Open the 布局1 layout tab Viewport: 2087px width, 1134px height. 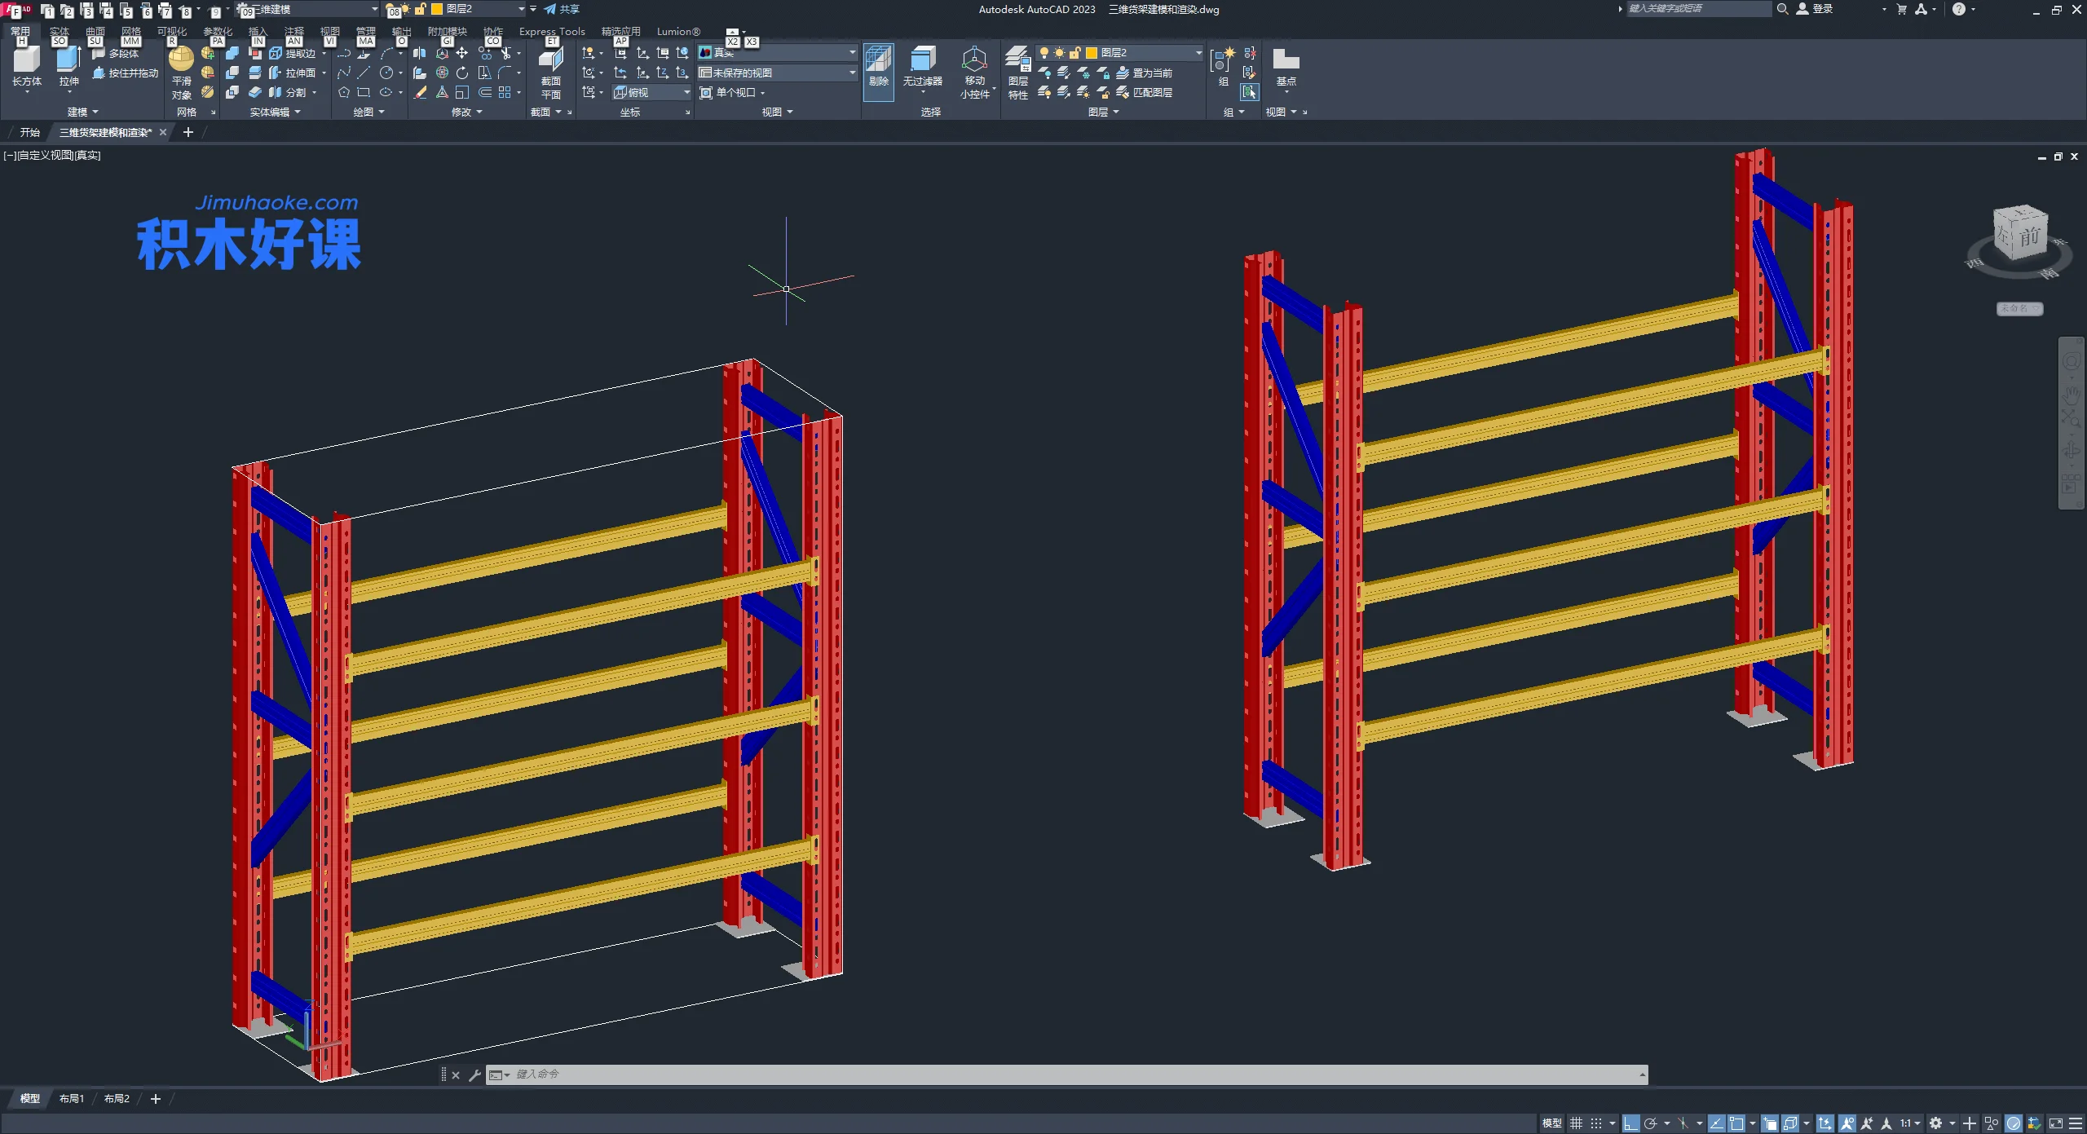click(72, 1099)
